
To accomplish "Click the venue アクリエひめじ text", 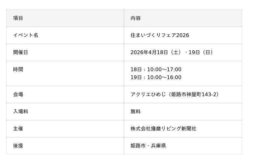I will tap(148, 94).
